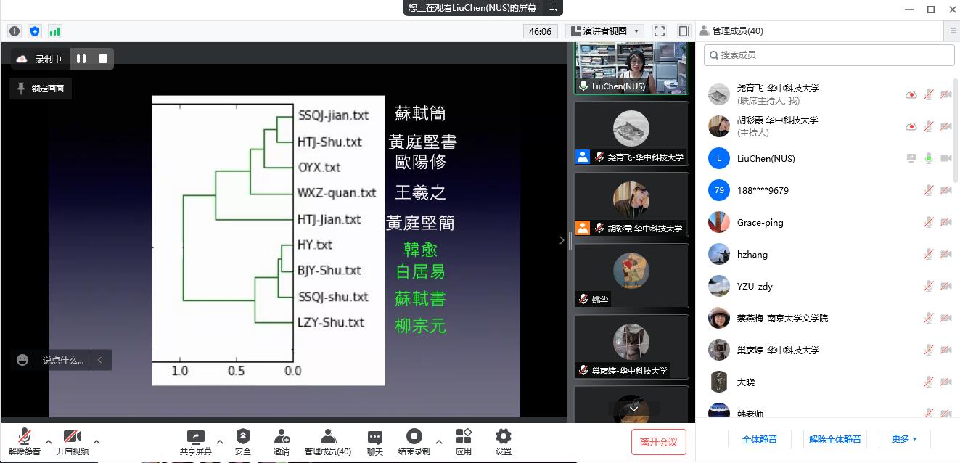This screenshot has height=463, width=960.
Task: Click the share screen icon
Action: coord(196,437)
